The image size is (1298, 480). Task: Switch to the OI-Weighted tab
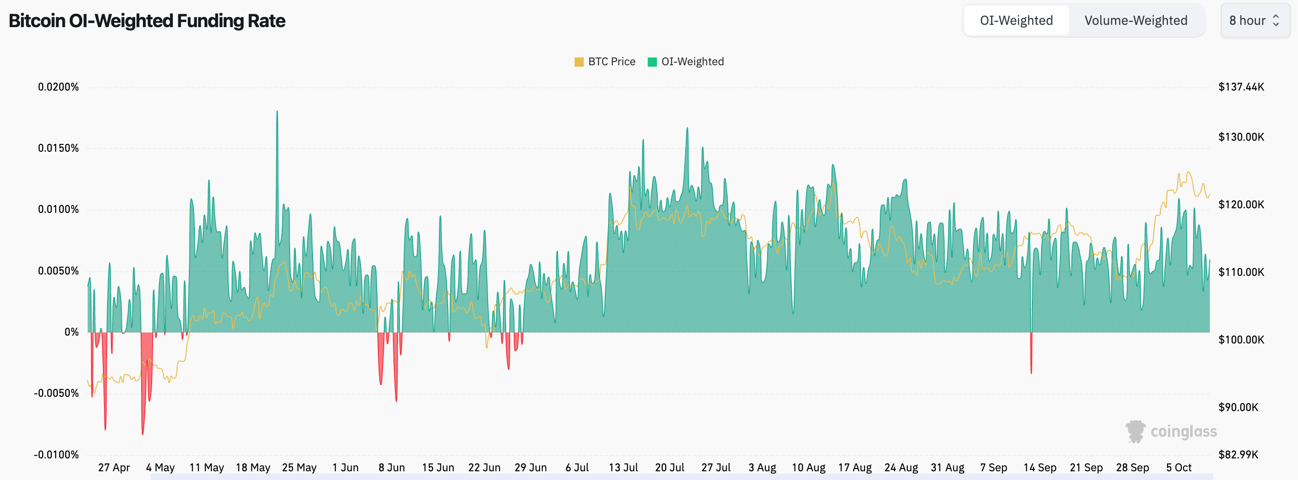[1016, 21]
